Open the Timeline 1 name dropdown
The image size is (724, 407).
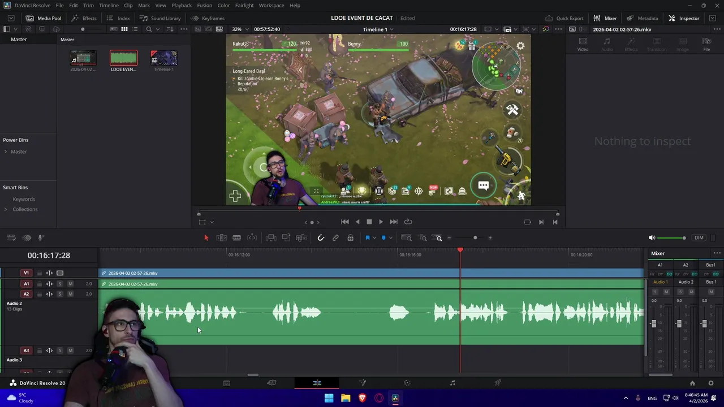click(x=378, y=29)
